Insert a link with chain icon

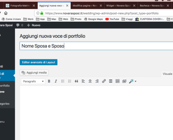tap(104, 81)
